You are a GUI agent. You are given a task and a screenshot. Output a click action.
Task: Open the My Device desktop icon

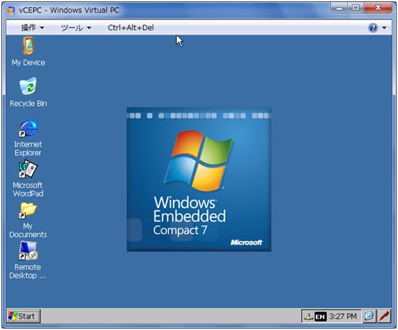point(28,52)
